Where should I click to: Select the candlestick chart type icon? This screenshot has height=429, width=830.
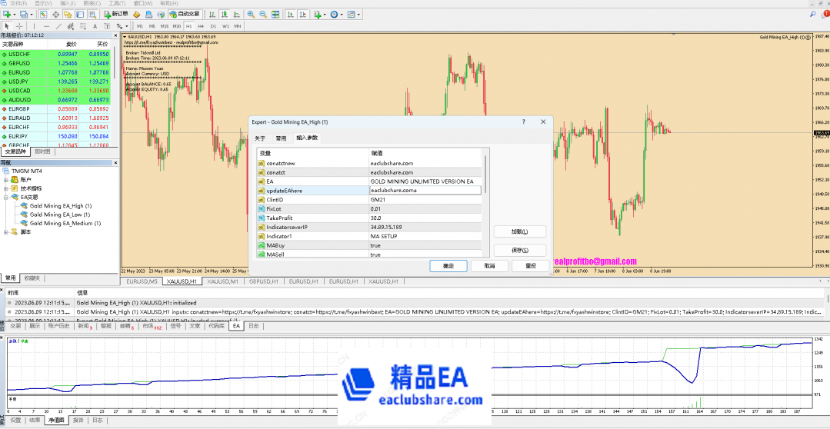point(223,14)
